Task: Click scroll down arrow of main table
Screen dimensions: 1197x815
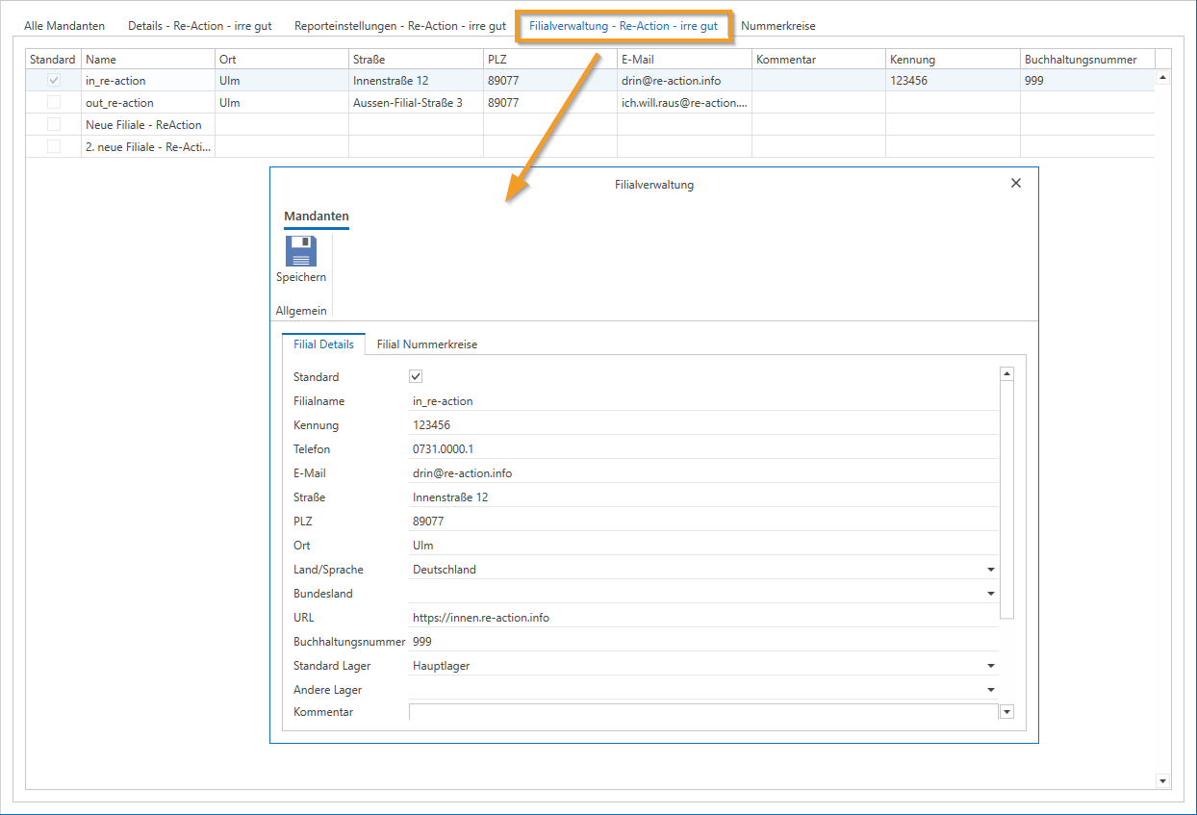Action: pos(1162,780)
